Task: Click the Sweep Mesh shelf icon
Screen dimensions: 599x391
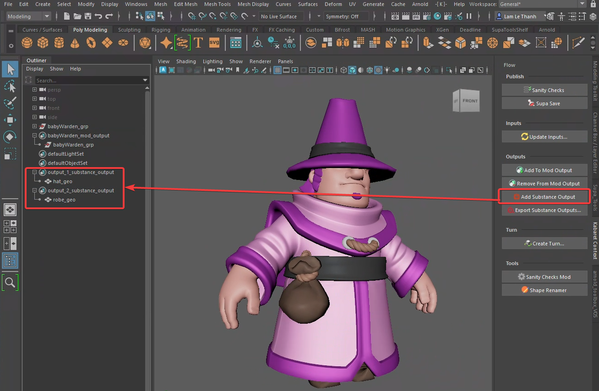Action: (x=182, y=43)
